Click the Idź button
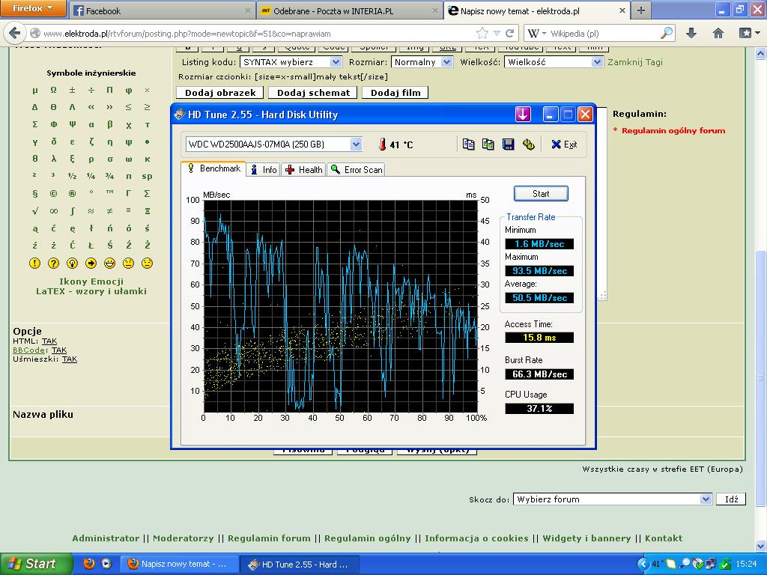This screenshot has height=575, width=767. pos(731,499)
